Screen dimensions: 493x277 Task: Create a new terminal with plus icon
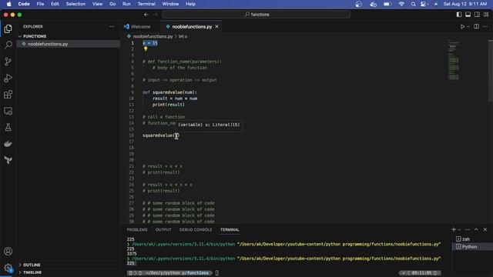(x=454, y=229)
